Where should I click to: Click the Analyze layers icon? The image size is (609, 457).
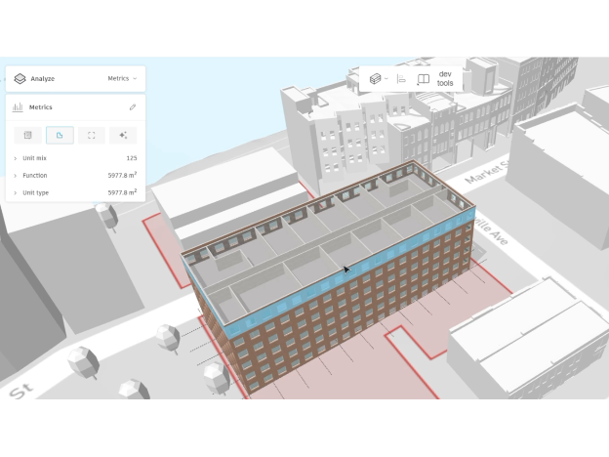[20, 78]
